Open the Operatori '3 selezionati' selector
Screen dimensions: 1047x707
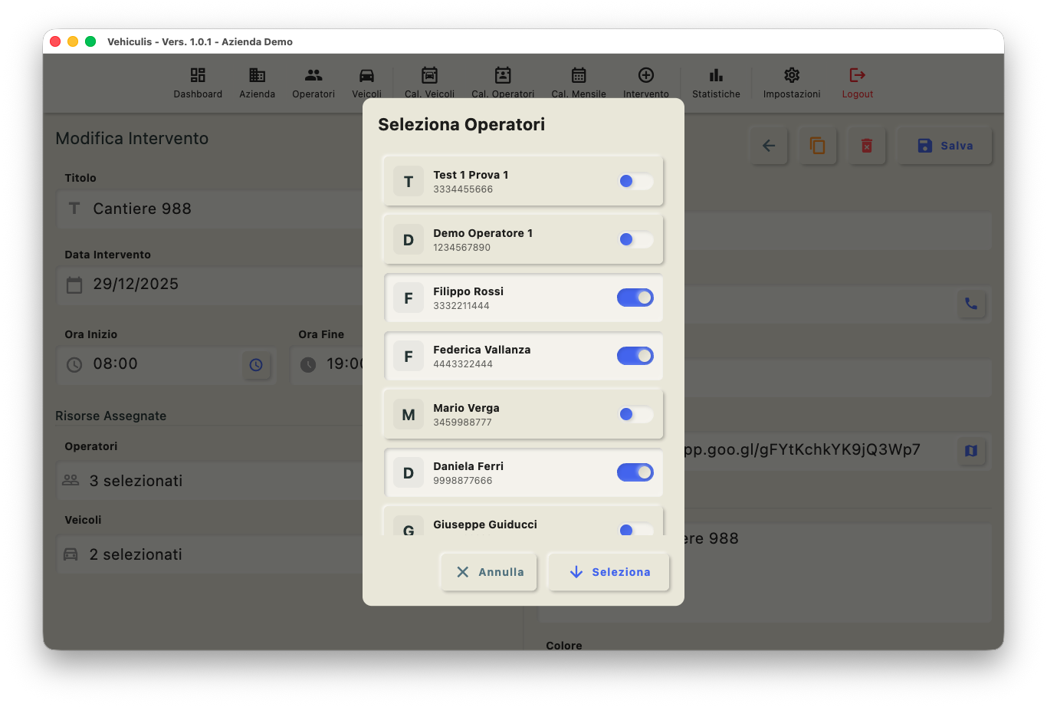click(207, 481)
